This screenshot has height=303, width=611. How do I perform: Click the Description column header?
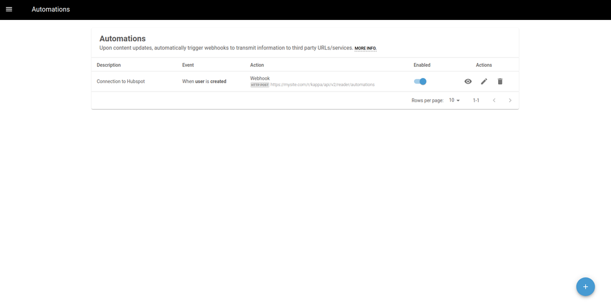[108, 65]
